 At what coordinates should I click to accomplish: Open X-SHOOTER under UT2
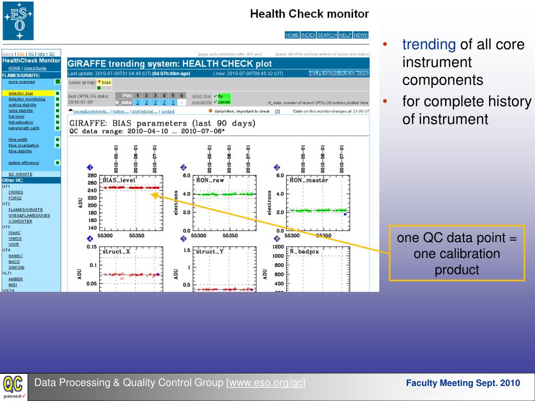coord(20,221)
